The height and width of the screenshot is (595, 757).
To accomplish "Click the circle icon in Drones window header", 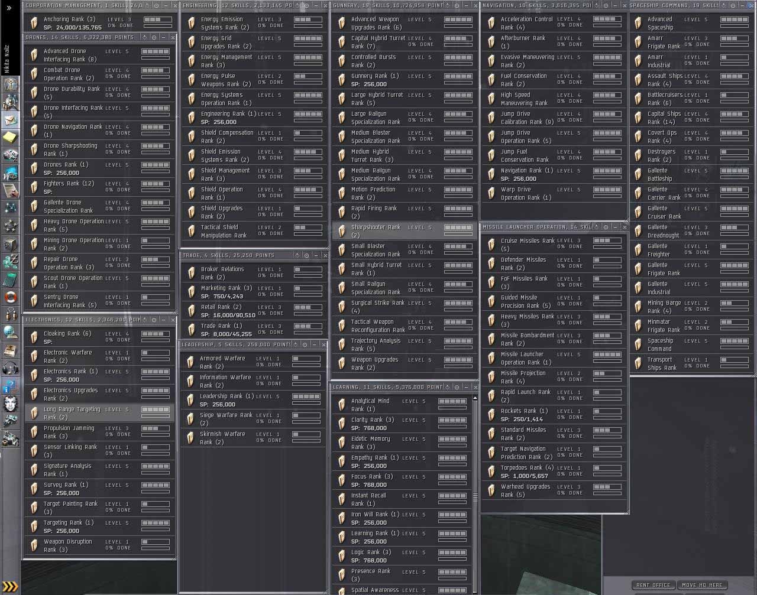I will pyautogui.click(x=154, y=37).
